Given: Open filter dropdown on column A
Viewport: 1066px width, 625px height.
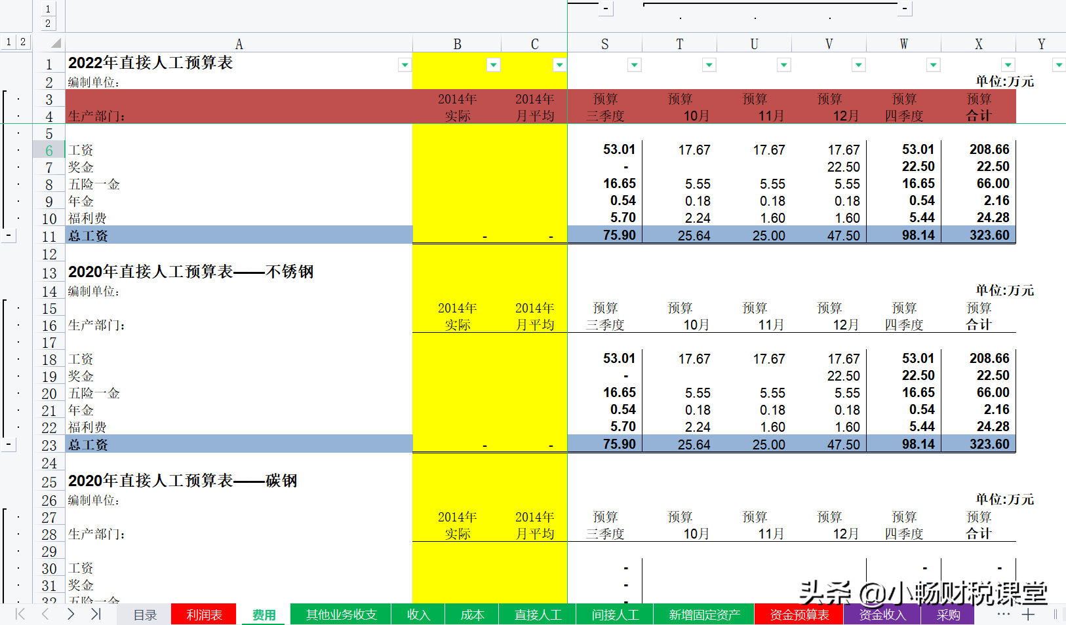Looking at the screenshot, I should (x=405, y=64).
